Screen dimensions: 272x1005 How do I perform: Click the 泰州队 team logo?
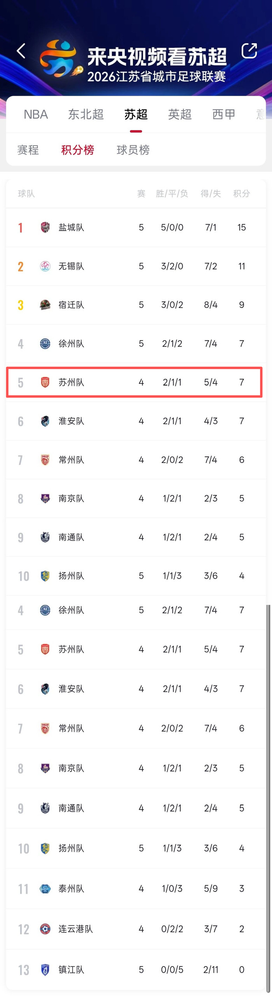[x=45, y=888]
